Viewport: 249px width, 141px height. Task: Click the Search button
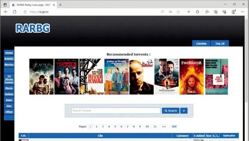170,111
